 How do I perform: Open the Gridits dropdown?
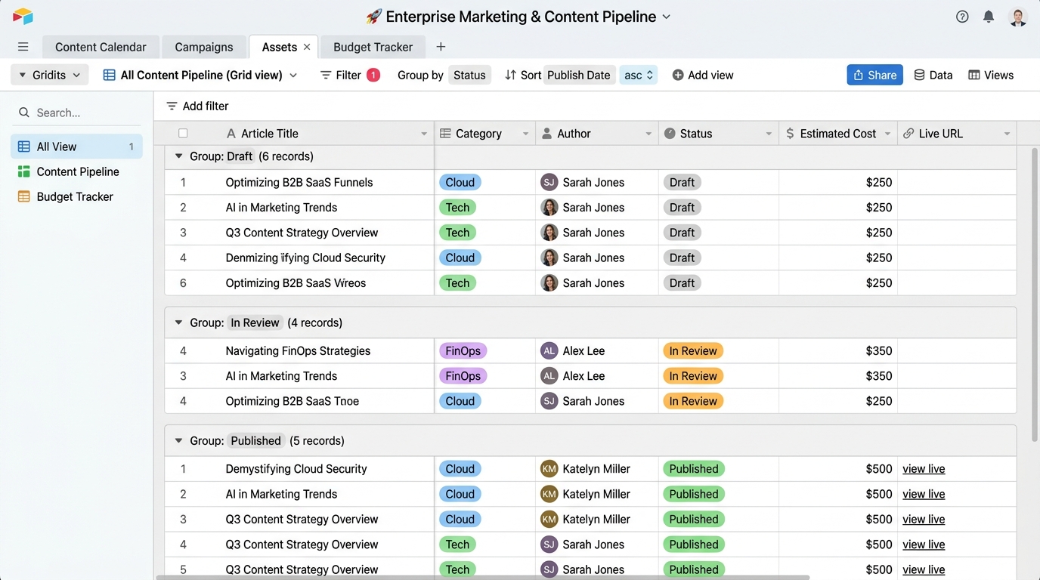coord(50,75)
